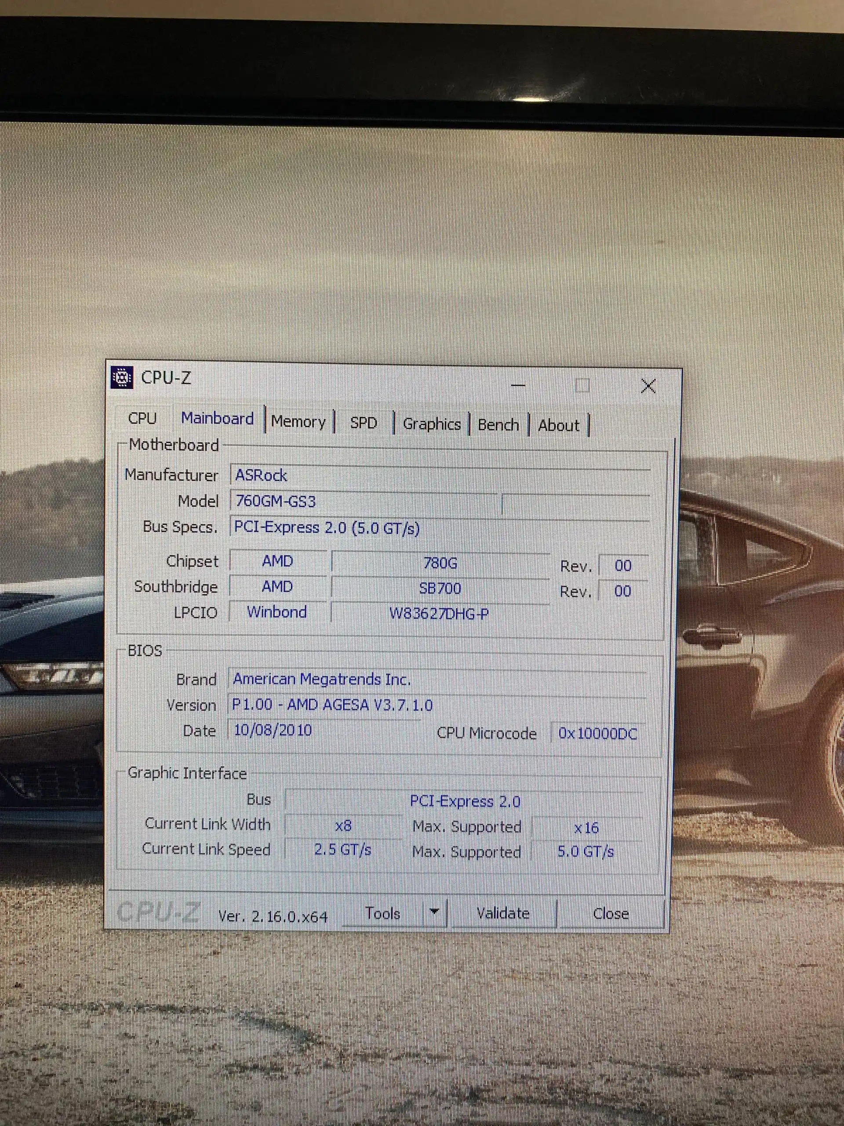Click the CPU Microcode value field
Screen dimensions: 844x1126
[597, 734]
